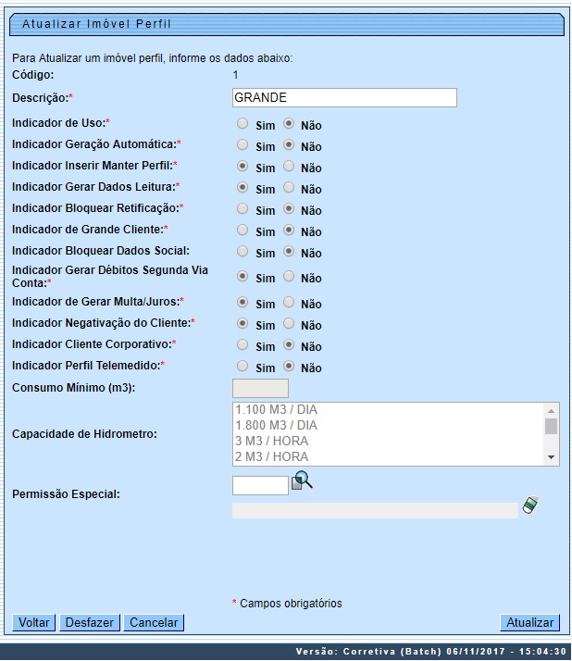
Task: Set Indicador Gerar Dados Leitura to Sim
Action: (242, 187)
